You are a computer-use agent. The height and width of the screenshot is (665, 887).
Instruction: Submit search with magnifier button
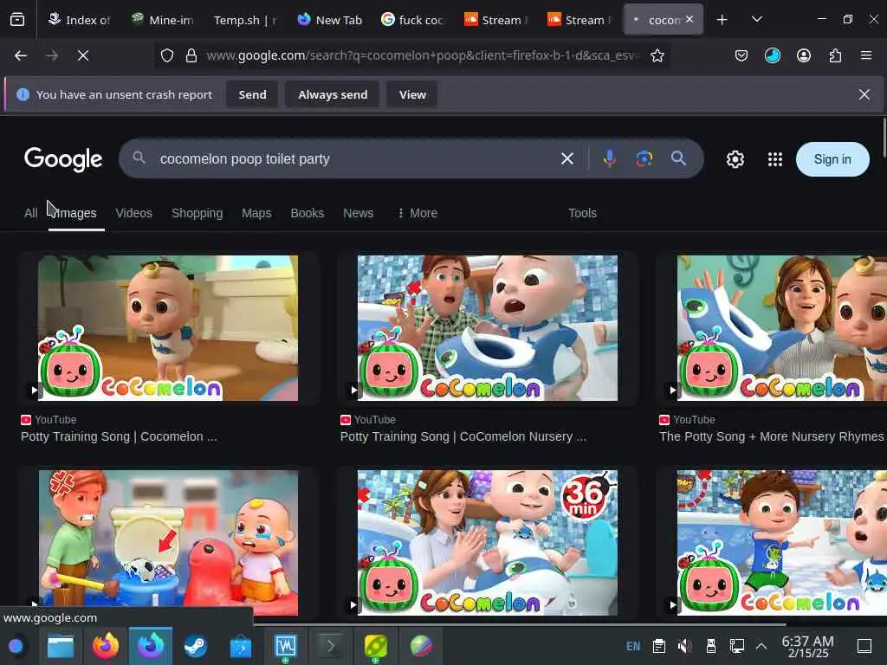tap(678, 158)
